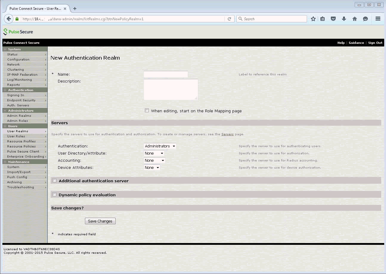Viewport: 386px width, 274px height.
Task: Go to browser home page icon
Action: 354,19
